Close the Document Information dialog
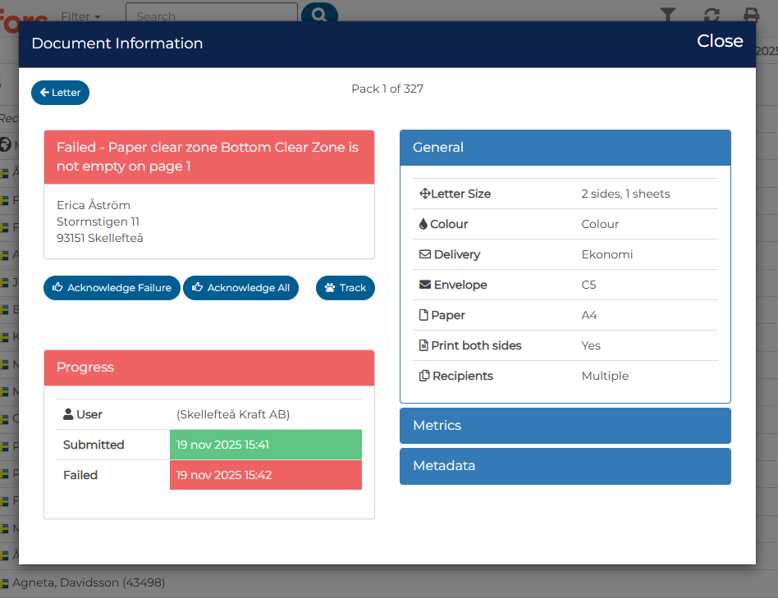 click(720, 41)
